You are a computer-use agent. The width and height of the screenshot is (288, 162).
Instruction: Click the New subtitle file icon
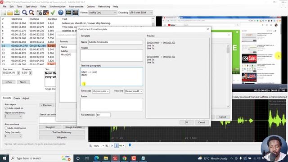pyautogui.click(x=4, y=13)
